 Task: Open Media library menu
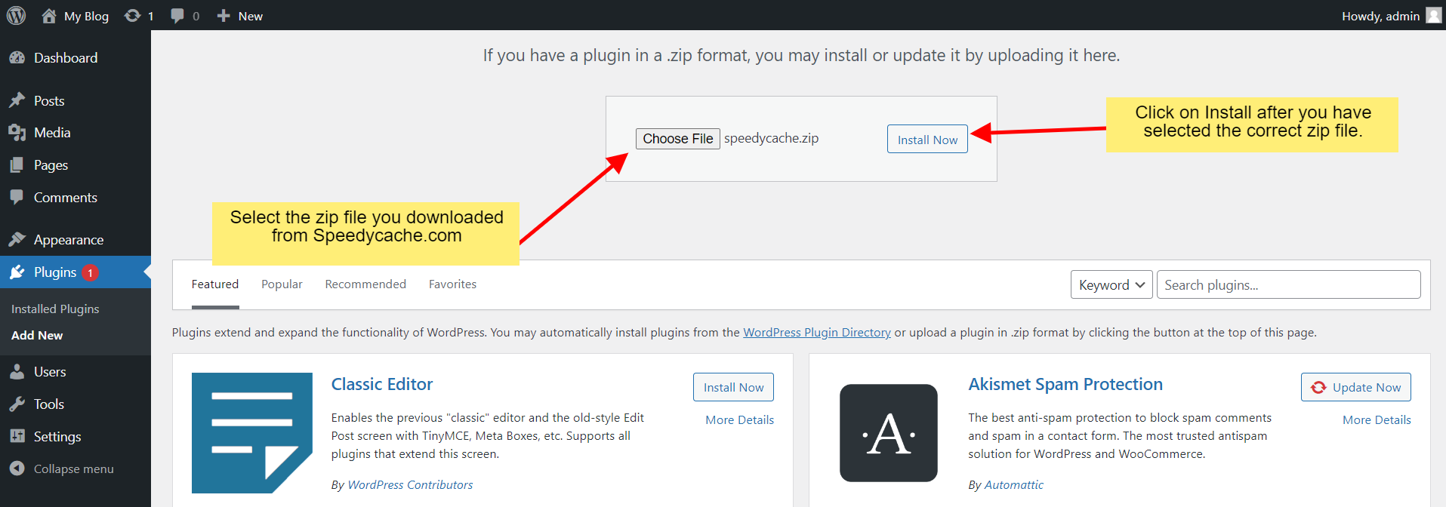click(76, 133)
